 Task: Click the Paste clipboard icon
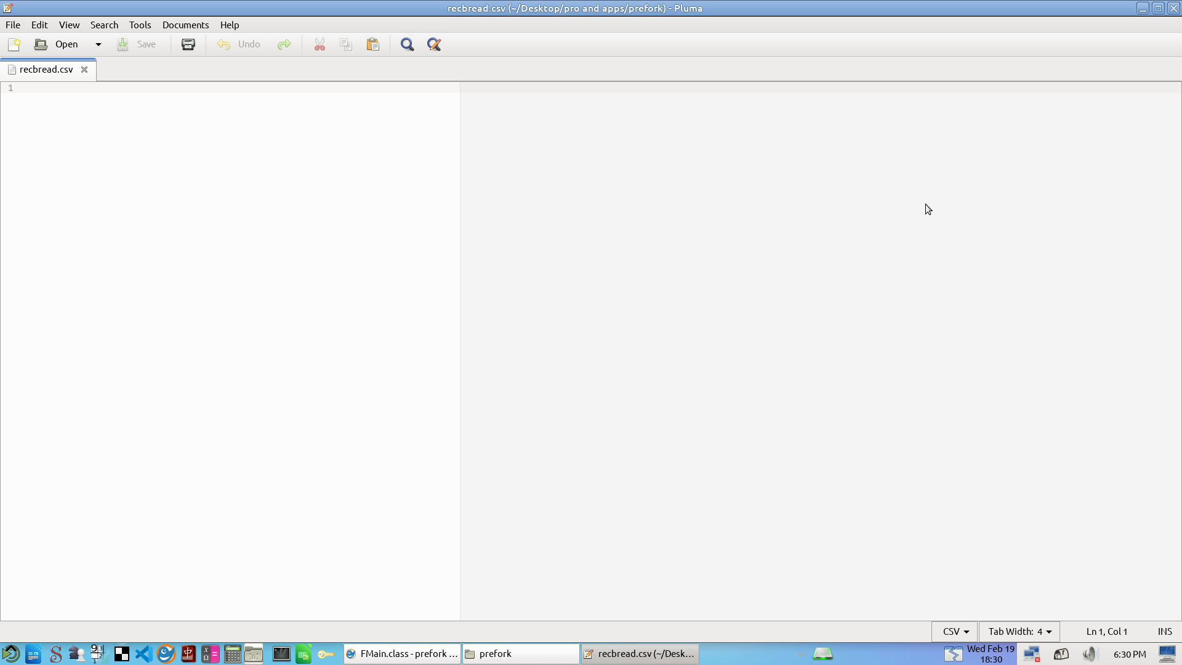[373, 44]
